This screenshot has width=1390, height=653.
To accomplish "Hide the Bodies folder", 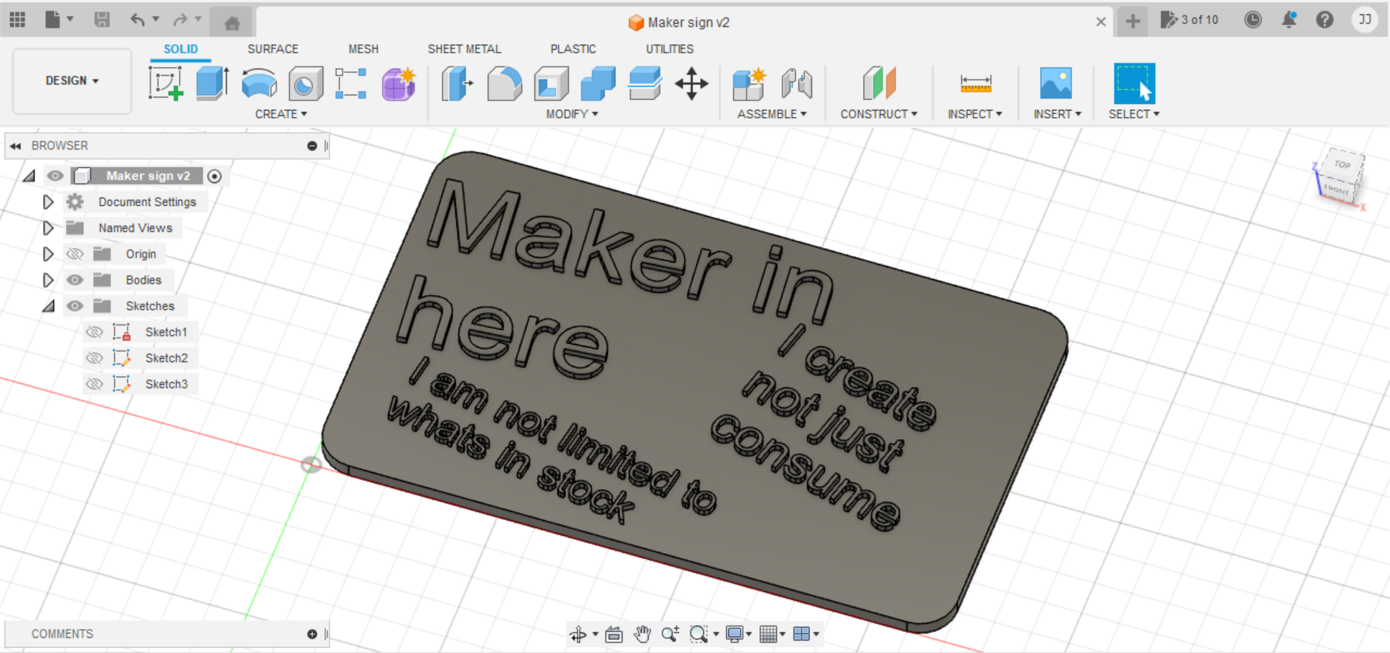I will click(x=75, y=280).
